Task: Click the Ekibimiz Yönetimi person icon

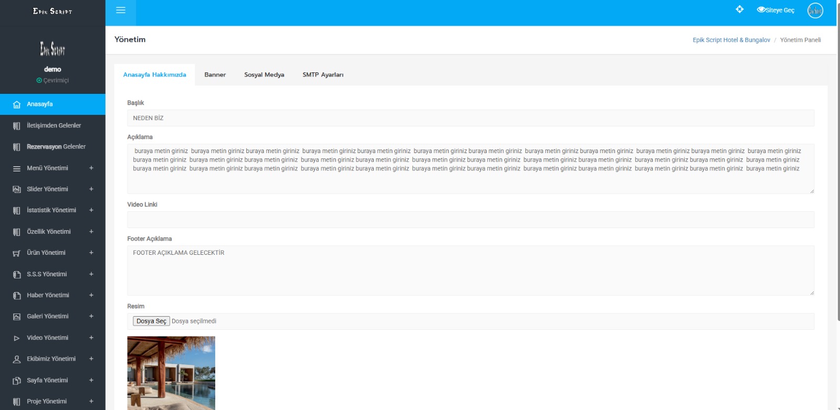Action: [17, 359]
